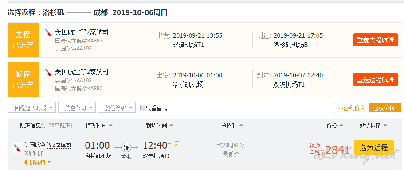
Task: Click airline logo in flight result listing
Action: click(x=17, y=148)
